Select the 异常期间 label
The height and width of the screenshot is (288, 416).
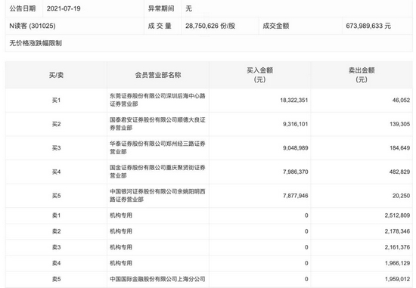point(161,9)
